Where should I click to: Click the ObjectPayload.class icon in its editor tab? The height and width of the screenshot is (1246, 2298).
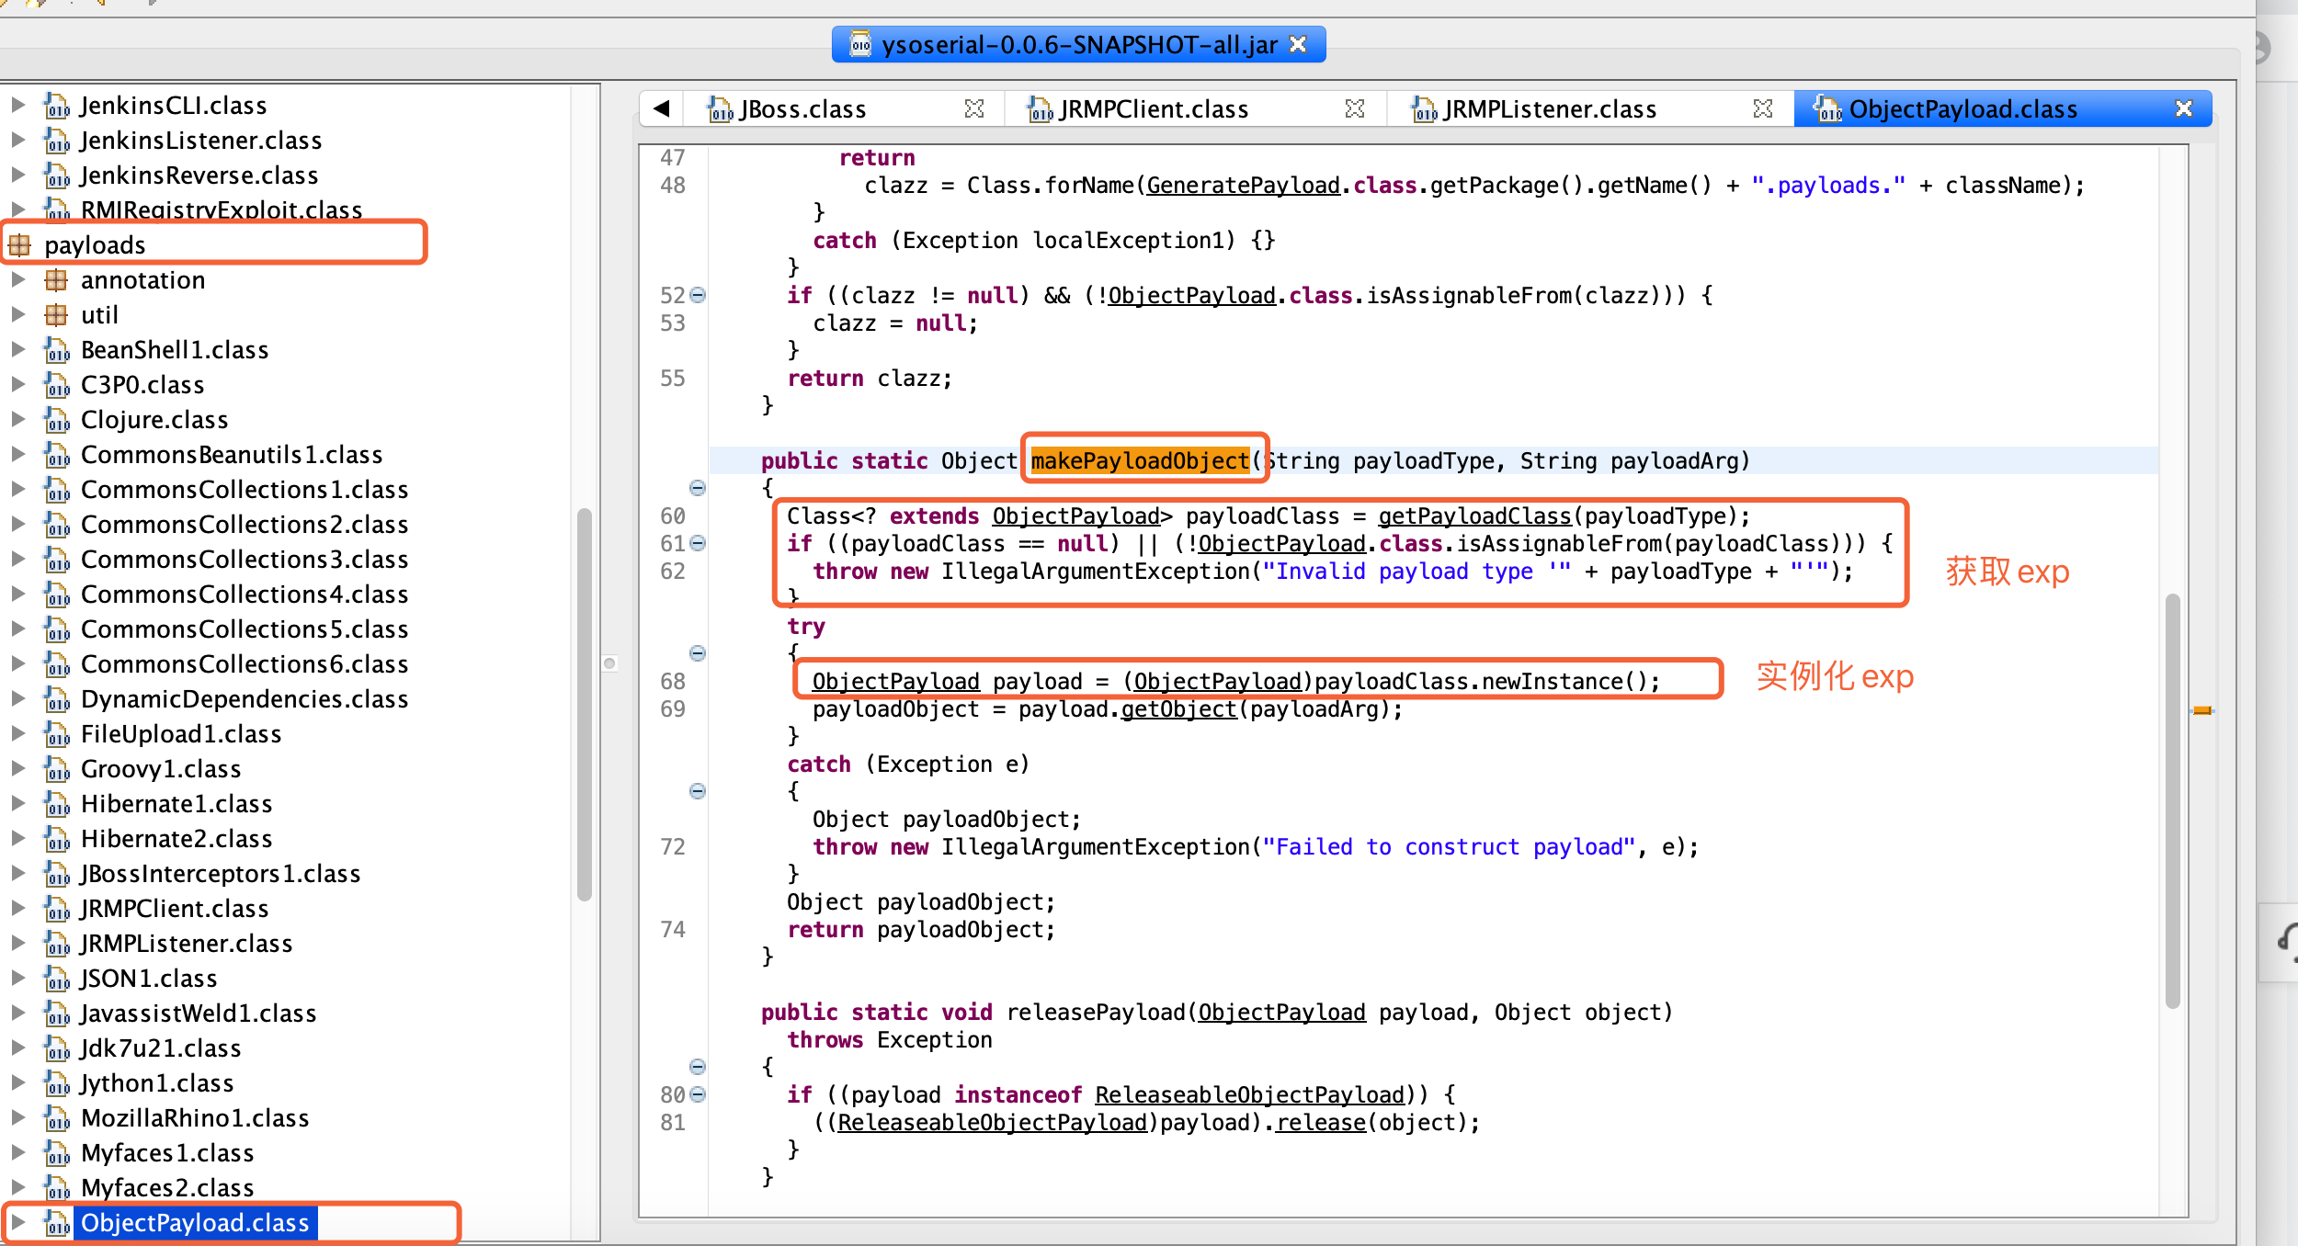coord(1829,108)
